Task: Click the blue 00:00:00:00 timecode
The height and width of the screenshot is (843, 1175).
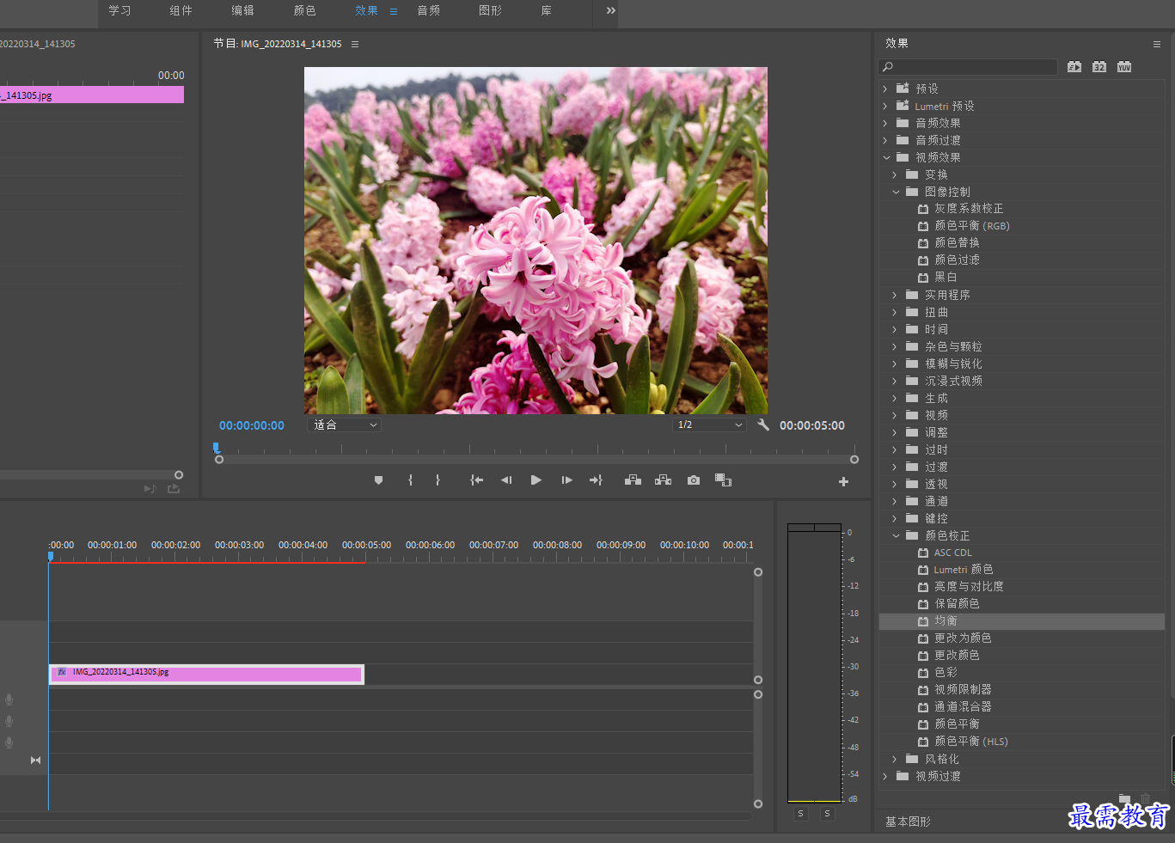Action: tap(251, 425)
